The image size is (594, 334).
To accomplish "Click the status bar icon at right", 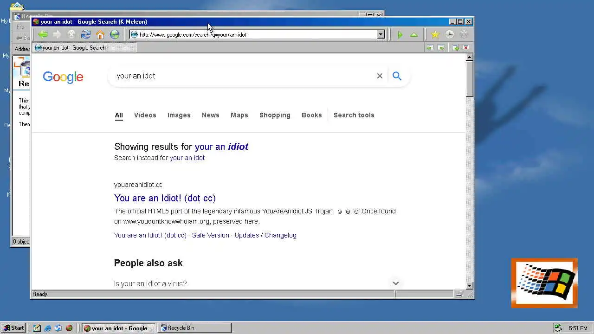I will click(458, 294).
